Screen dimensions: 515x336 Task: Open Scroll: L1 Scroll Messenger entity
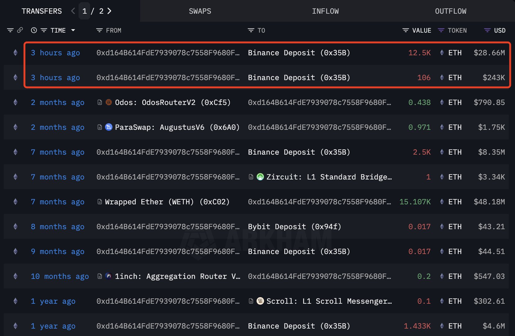[329, 301]
